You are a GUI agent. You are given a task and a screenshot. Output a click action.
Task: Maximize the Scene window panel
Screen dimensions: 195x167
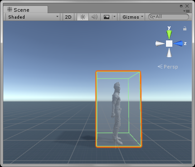pos(181,6)
